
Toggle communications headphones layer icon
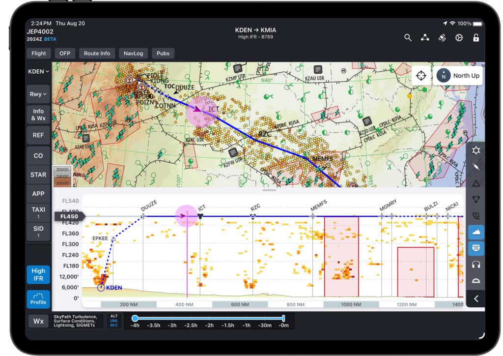coord(476,265)
